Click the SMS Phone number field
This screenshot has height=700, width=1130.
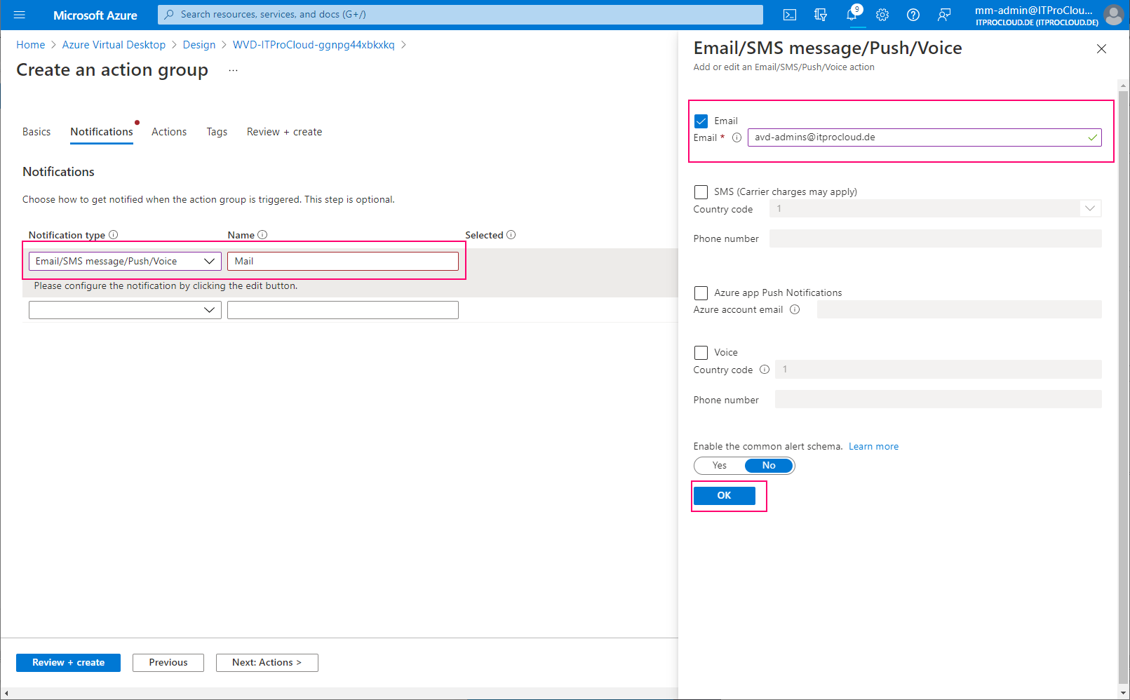(935, 238)
